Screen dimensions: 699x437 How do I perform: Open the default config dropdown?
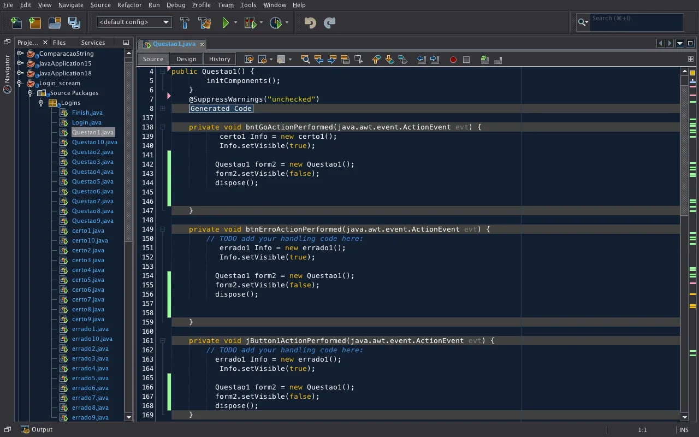tap(134, 22)
